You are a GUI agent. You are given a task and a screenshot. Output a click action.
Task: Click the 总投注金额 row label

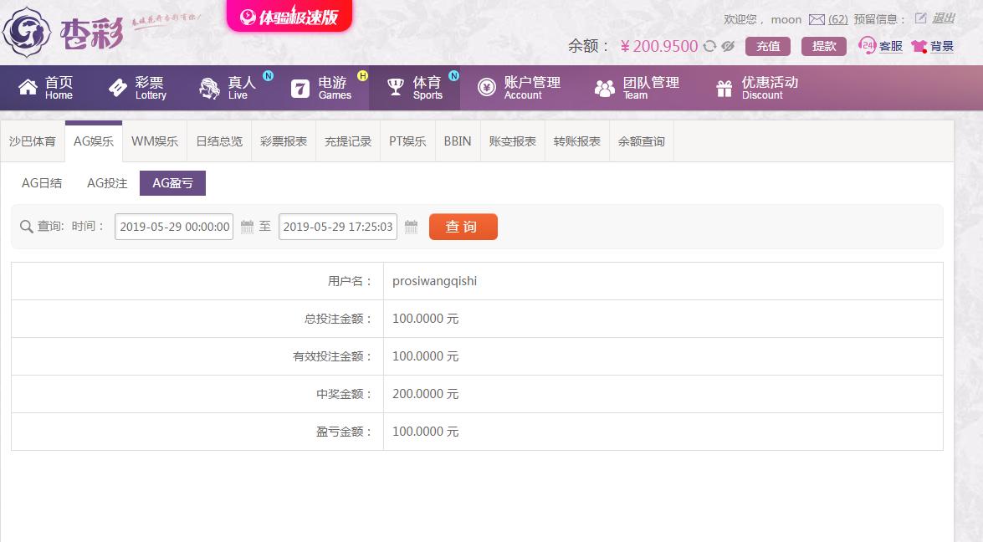pyautogui.click(x=339, y=319)
